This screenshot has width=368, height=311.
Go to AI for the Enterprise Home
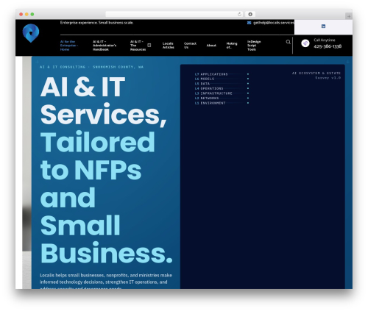tap(69, 46)
